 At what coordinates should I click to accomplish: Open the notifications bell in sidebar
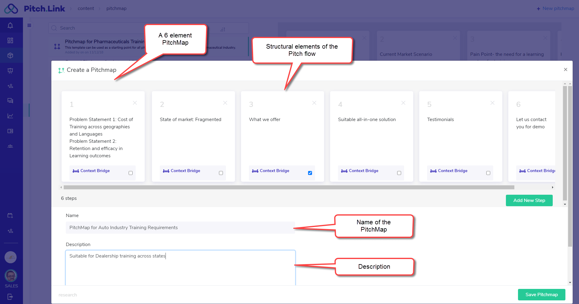click(10, 25)
